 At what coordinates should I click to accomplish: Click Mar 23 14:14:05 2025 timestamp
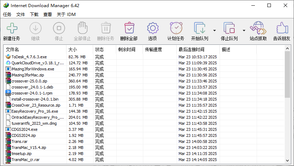(198, 160)
